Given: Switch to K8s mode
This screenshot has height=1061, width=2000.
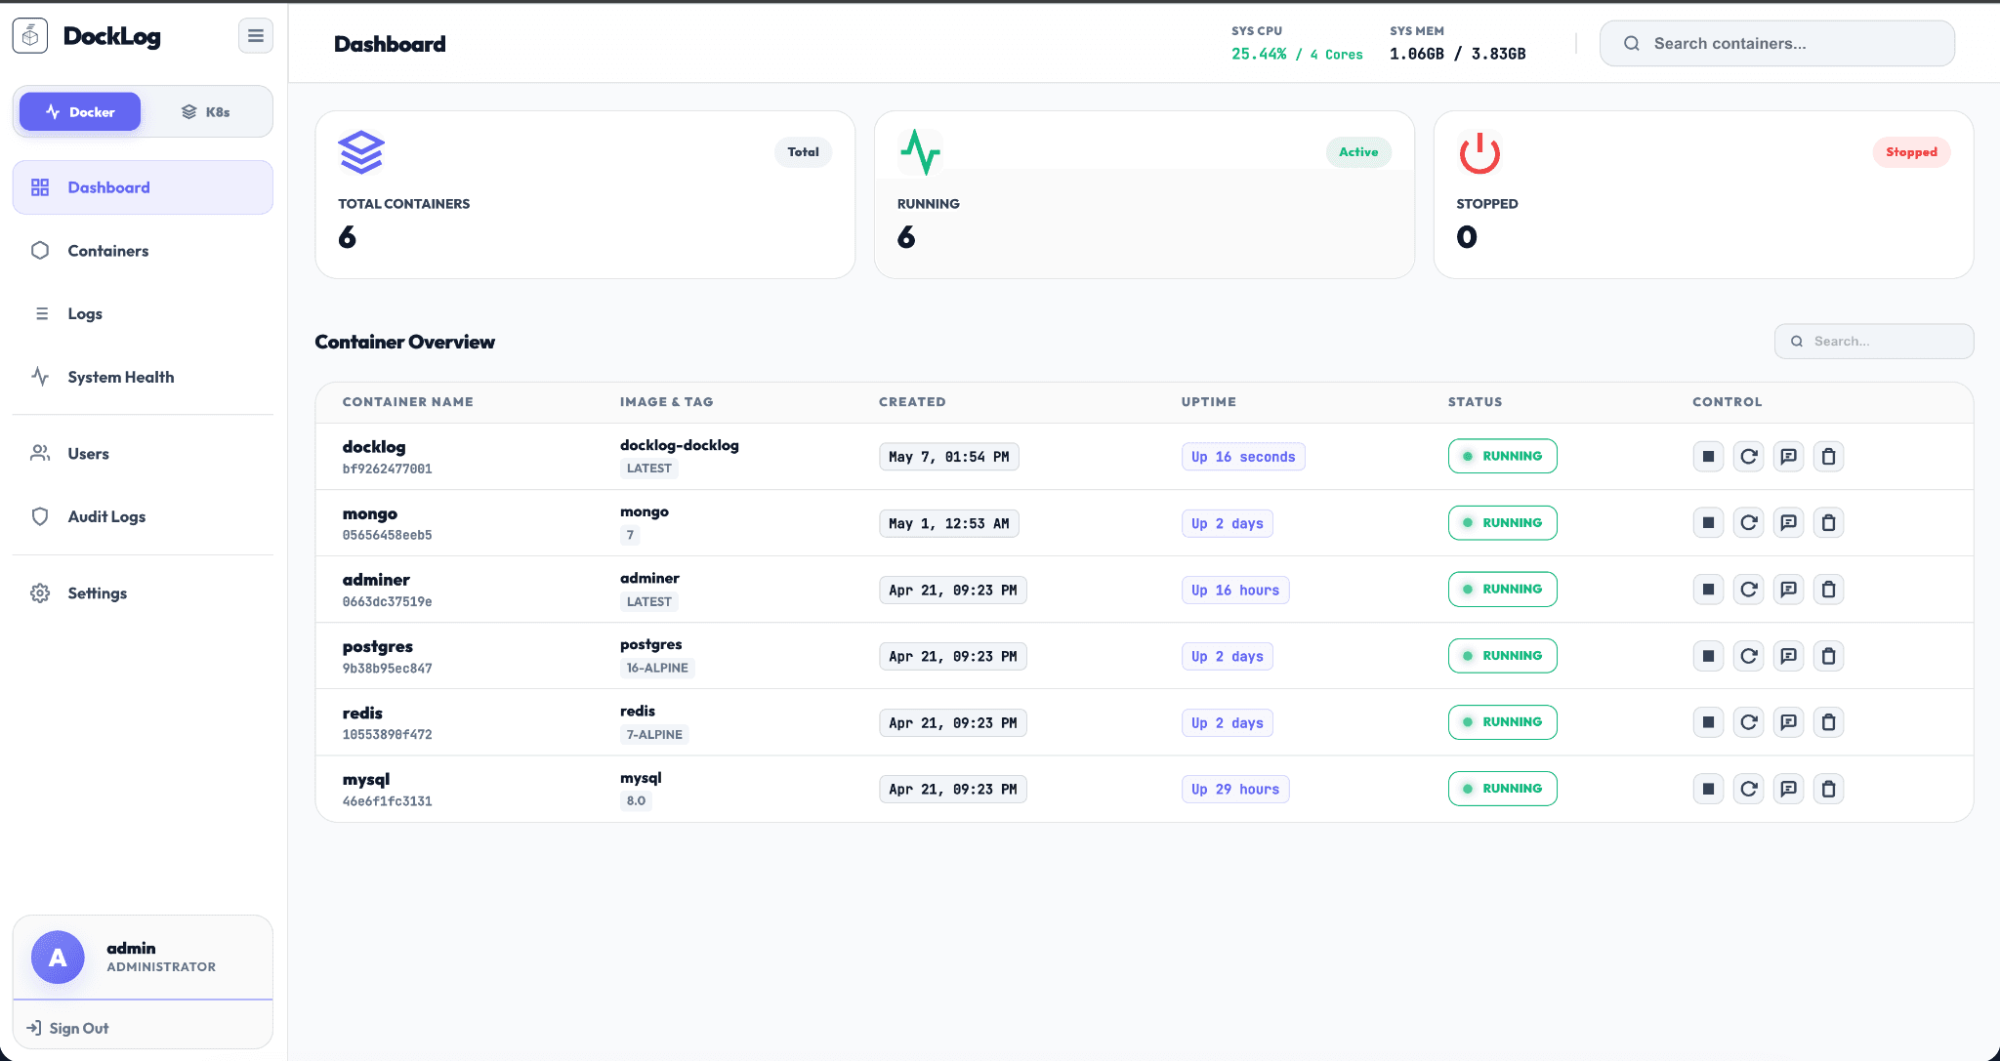Looking at the screenshot, I should 205,111.
